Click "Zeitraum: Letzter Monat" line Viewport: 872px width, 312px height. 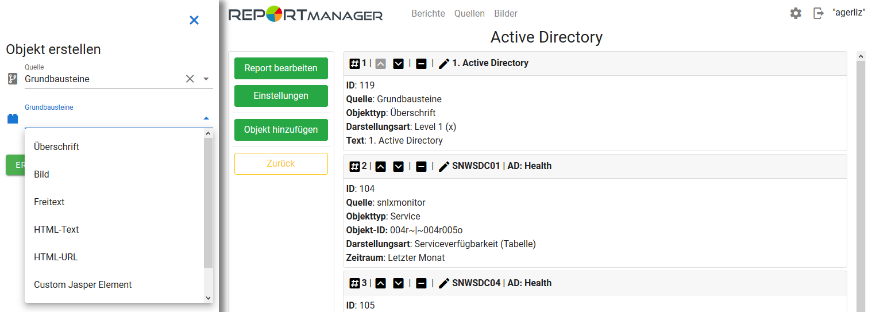[395, 257]
